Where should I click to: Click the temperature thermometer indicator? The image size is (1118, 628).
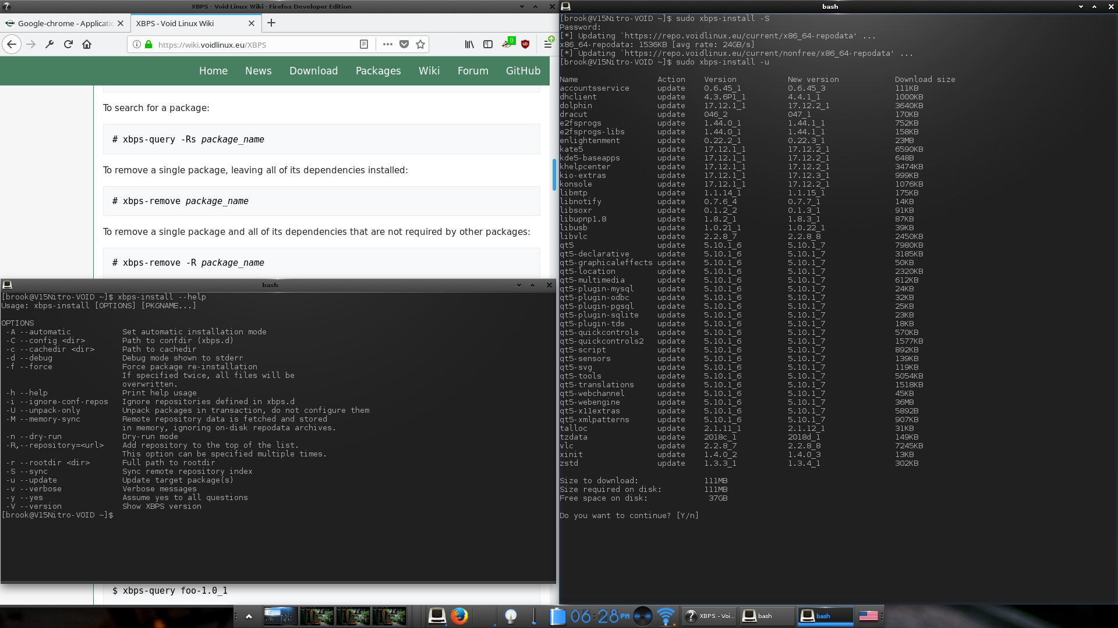click(x=534, y=616)
